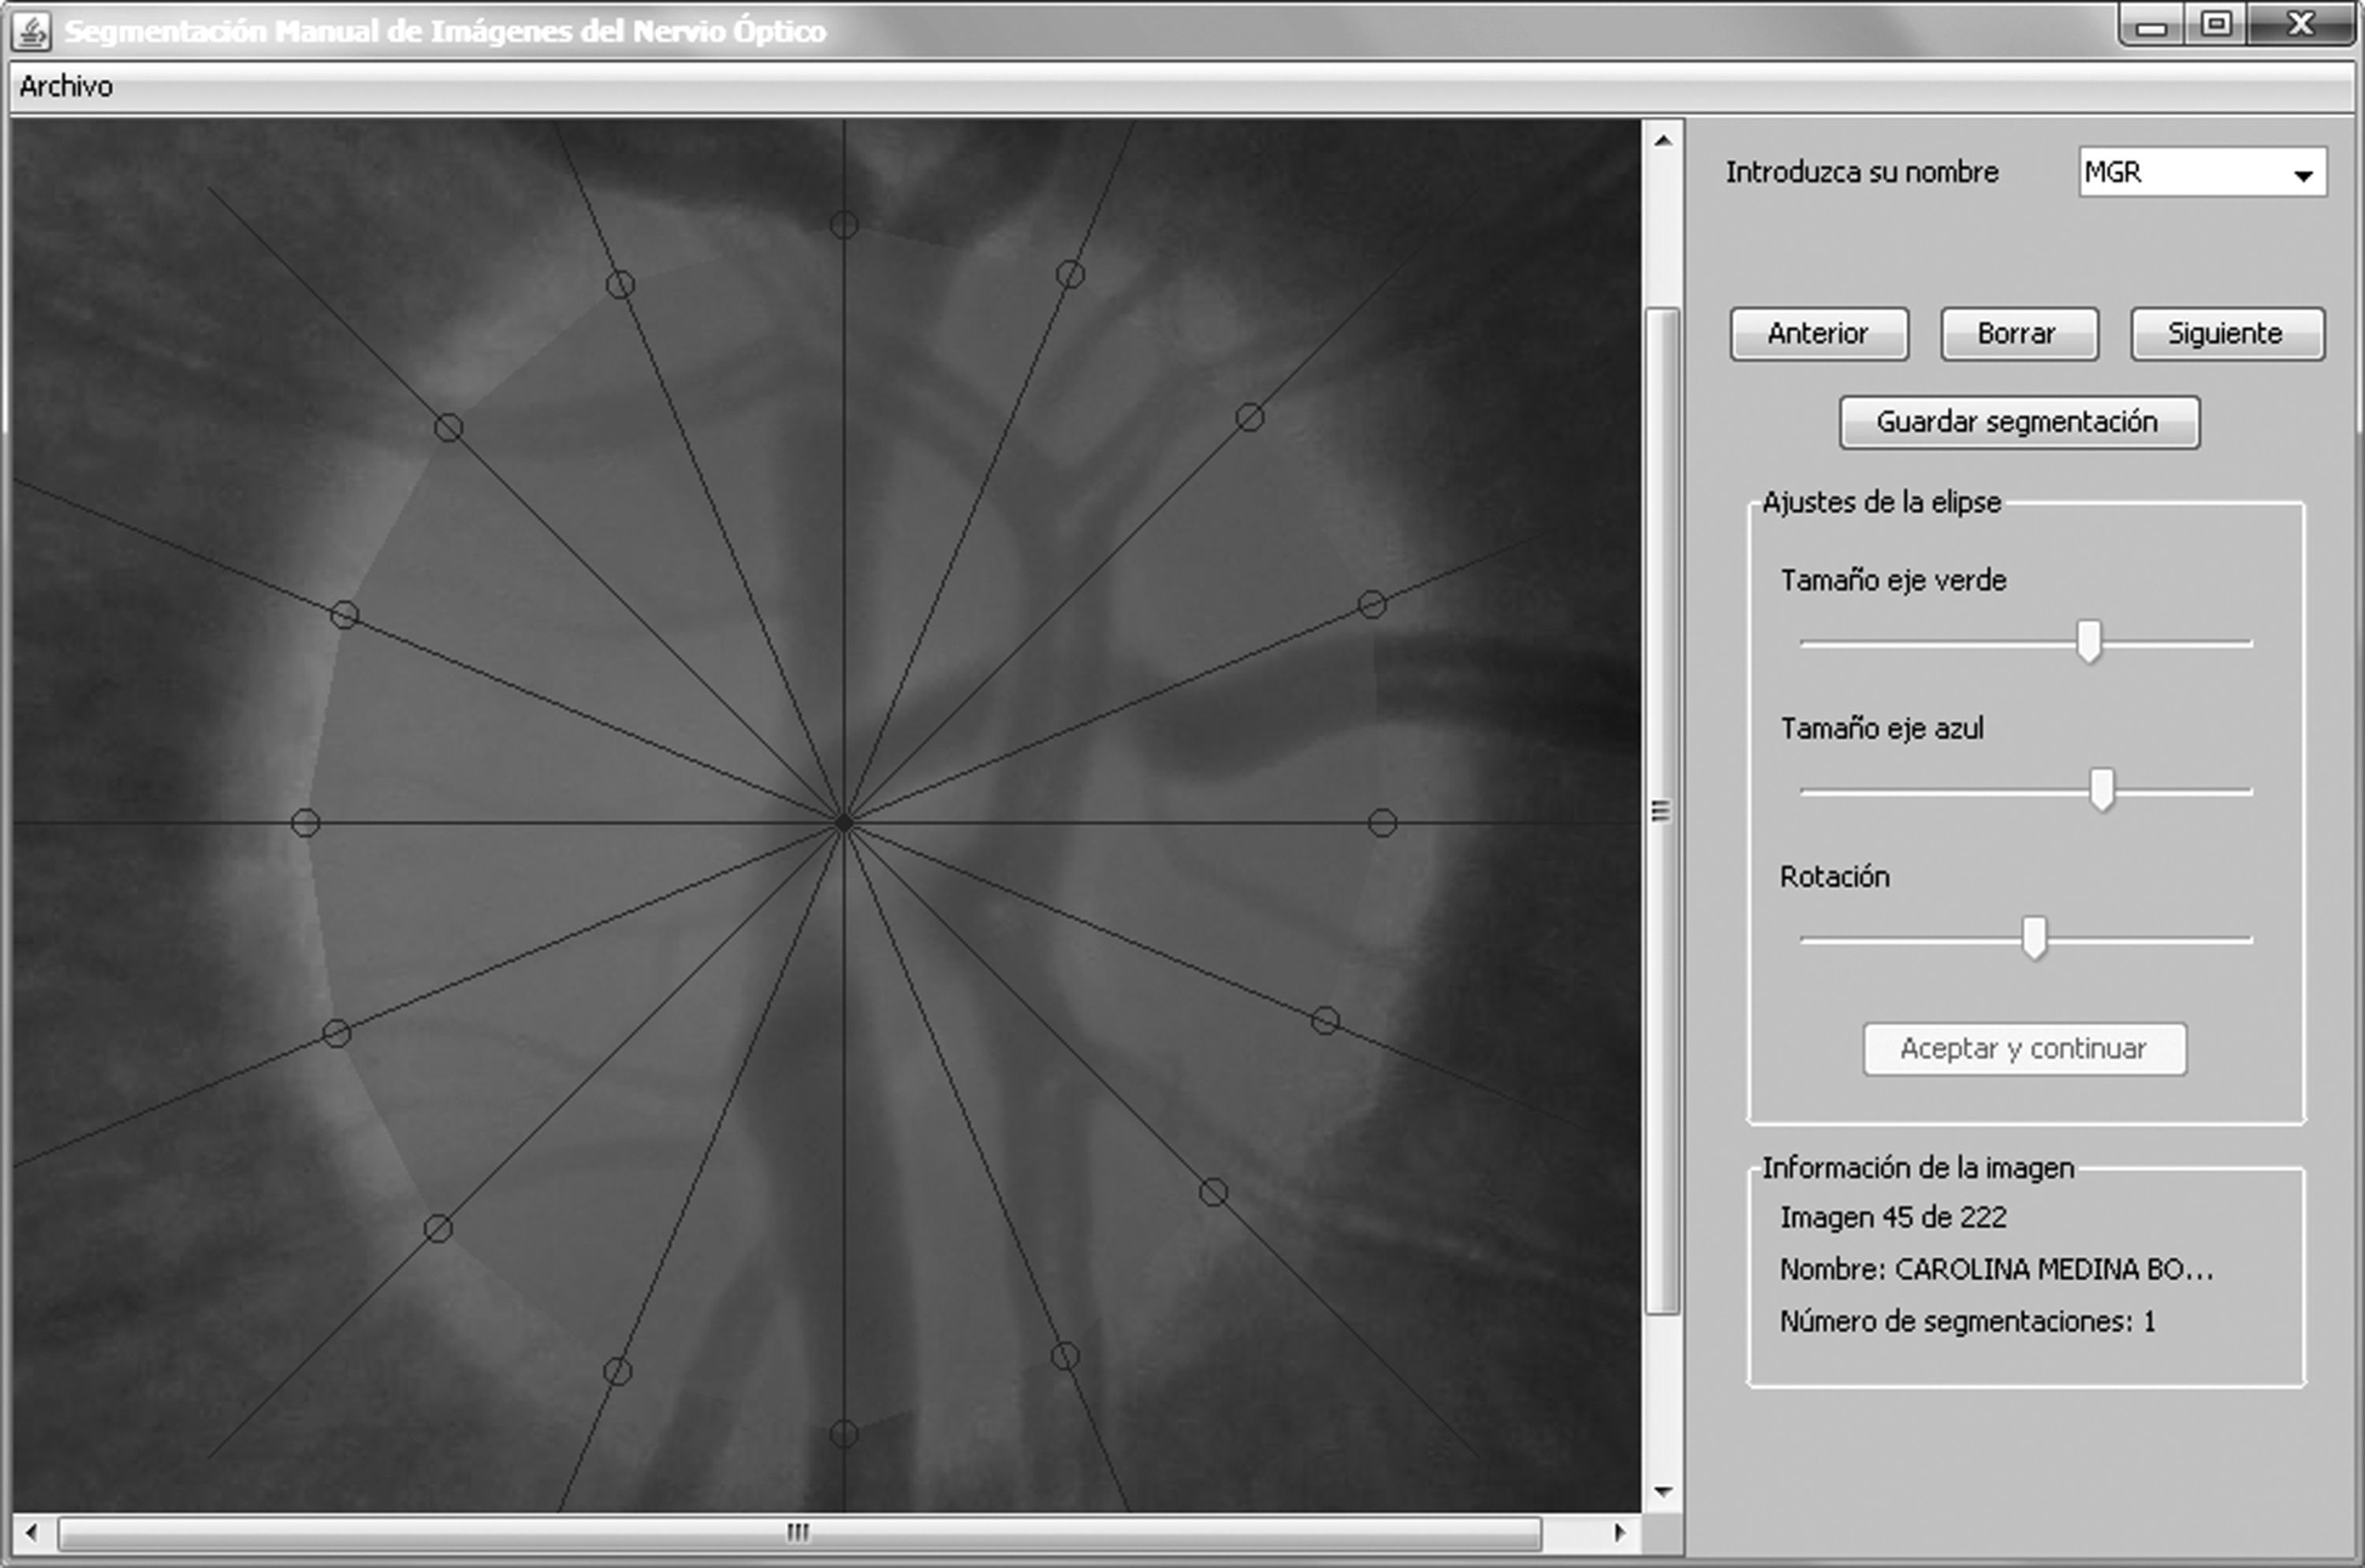Click the center point of the radial lines
Image resolution: width=2365 pixels, height=1568 pixels.
[844, 823]
